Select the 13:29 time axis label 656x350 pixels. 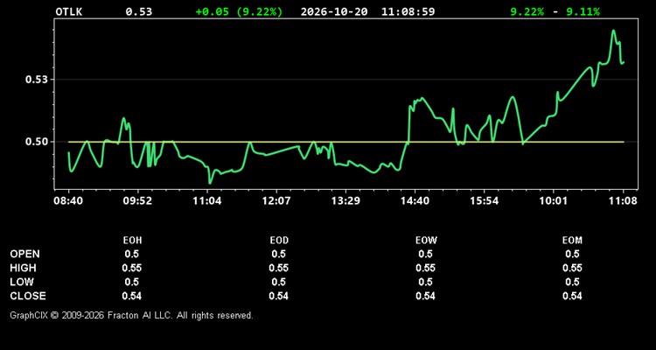tap(346, 201)
